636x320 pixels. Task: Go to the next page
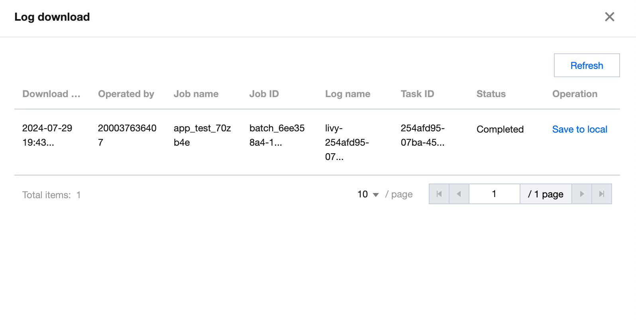(x=582, y=194)
